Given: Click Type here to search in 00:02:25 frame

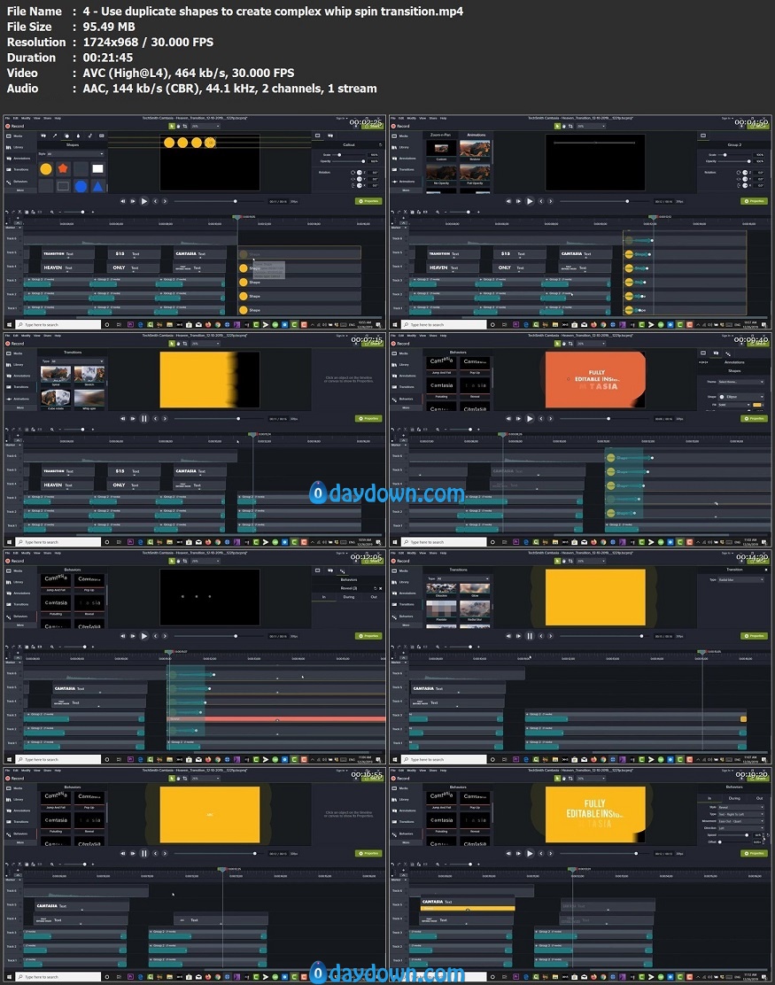Looking at the screenshot, I should coord(59,325).
